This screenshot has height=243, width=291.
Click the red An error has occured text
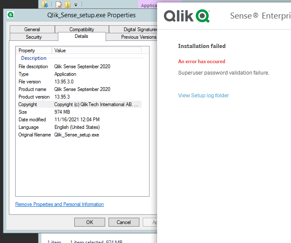(201, 61)
